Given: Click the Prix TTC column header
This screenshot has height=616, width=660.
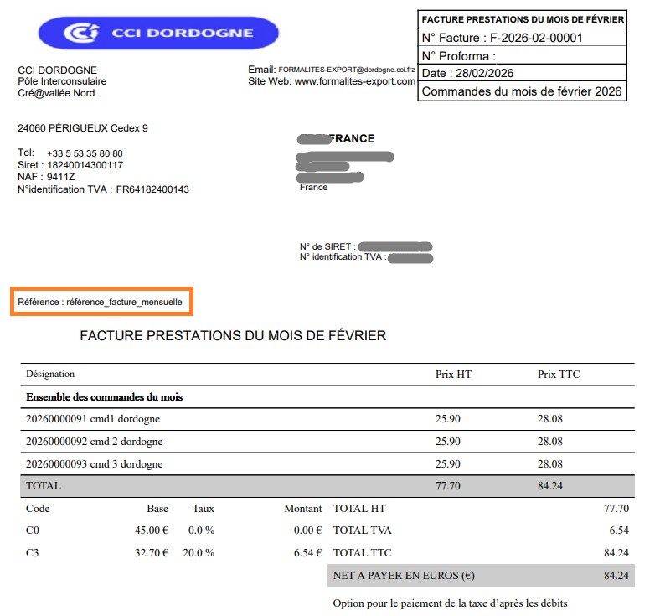Looking at the screenshot, I should [559, 374].
